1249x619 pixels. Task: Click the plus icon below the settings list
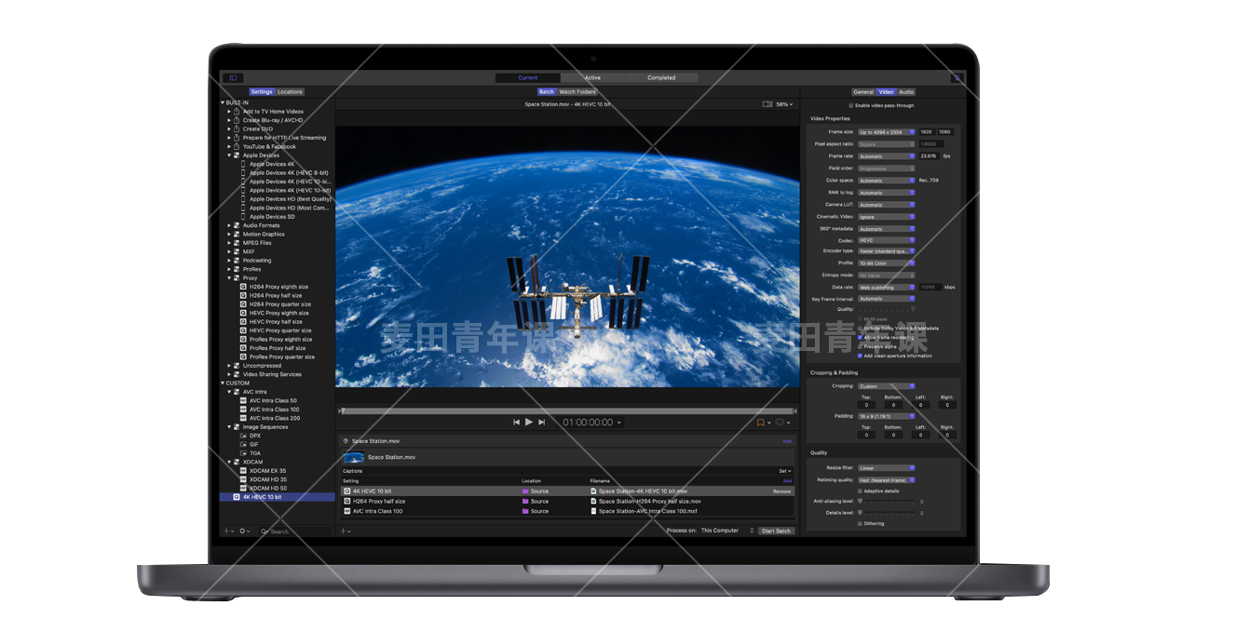227,532
